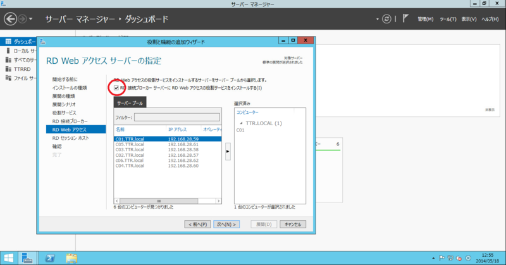
Task: Open File Explorer from taskbar
Action: coord(71,258)
